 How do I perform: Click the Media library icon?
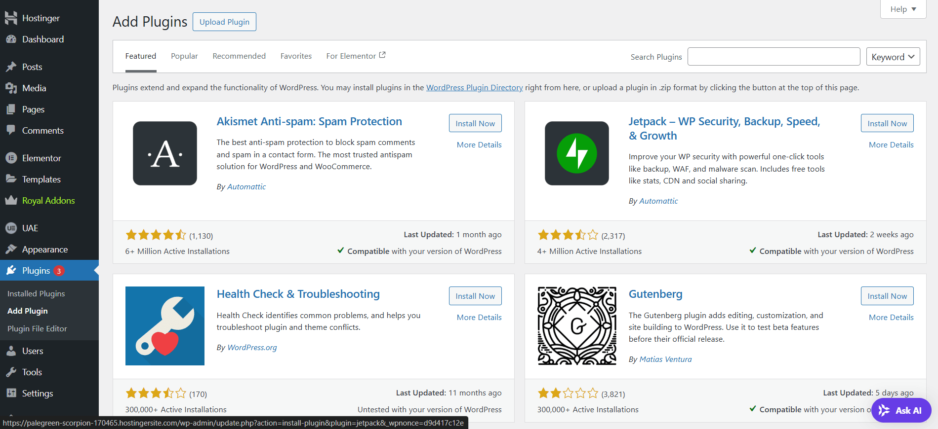tap(11, 88)
